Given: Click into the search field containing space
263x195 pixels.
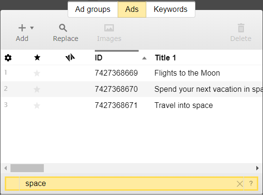Looking at the screenshot, I should point(128,184).
